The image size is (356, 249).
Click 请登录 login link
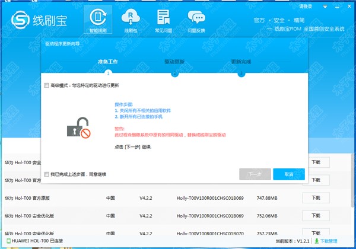[306, 6]
